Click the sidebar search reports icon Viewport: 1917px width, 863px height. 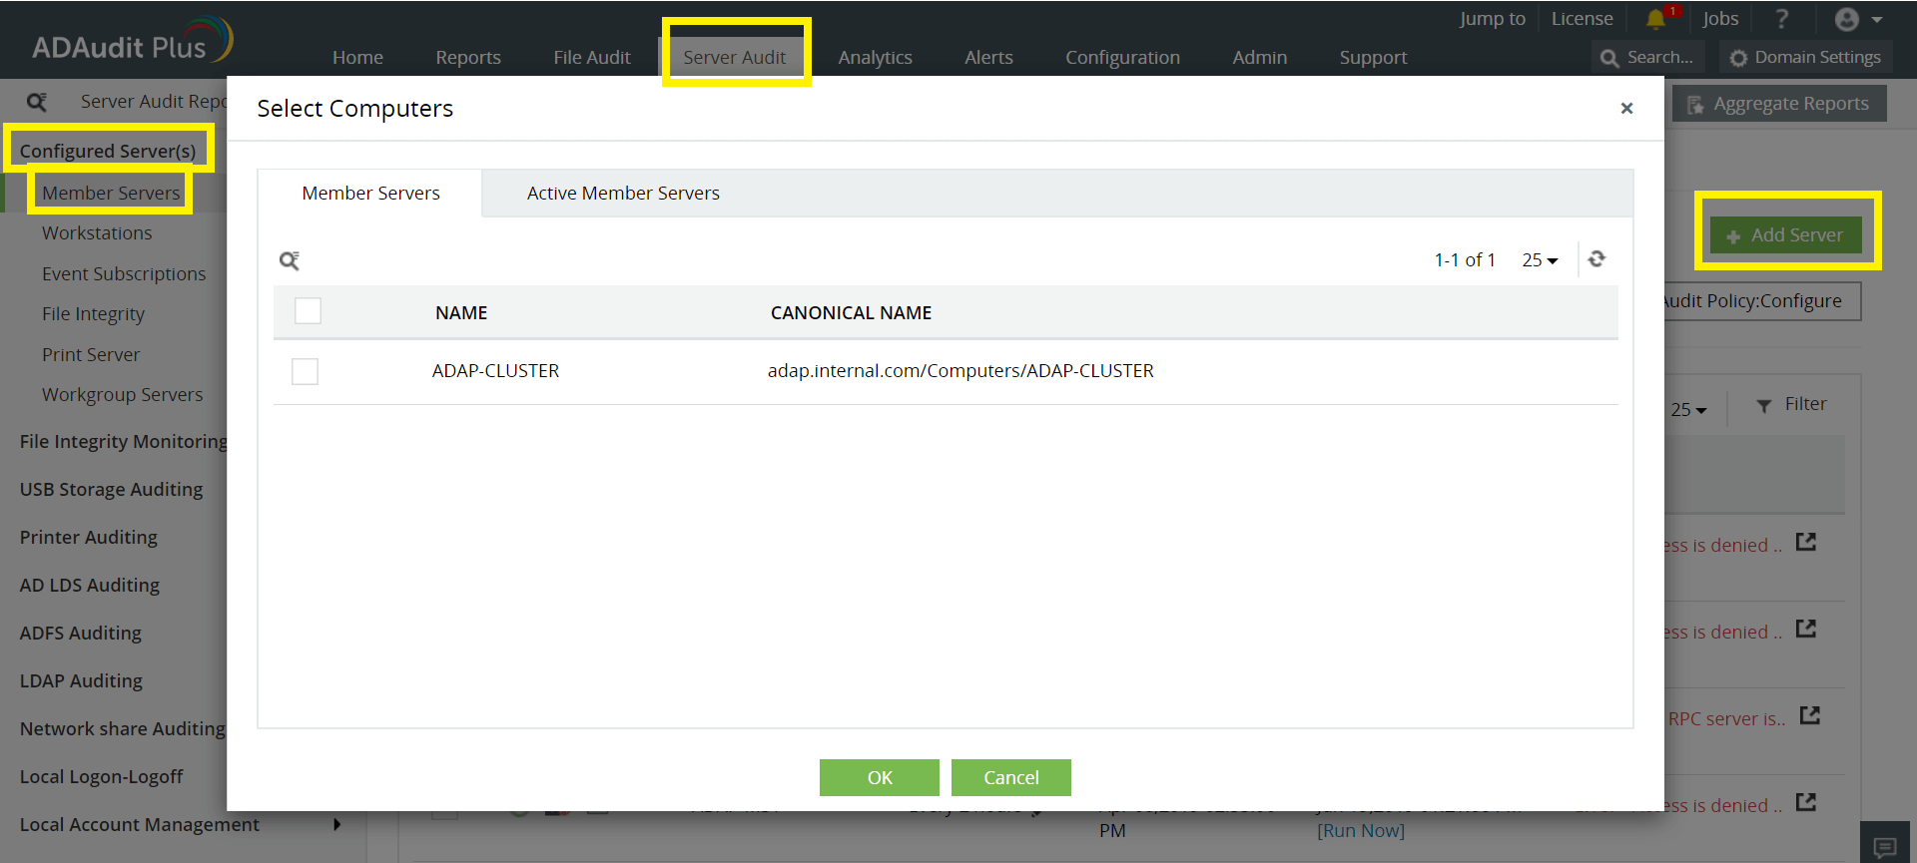pyautogui.click(x=37, y=102)
